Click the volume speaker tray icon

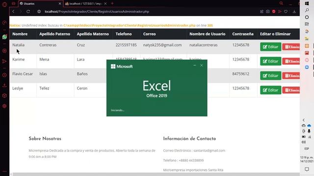304,142
